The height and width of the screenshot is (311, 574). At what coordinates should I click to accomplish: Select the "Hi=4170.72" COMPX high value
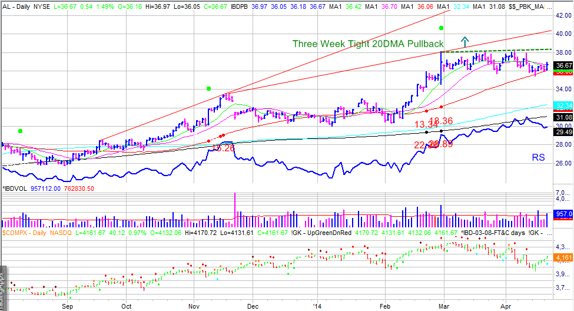point(201,233)
